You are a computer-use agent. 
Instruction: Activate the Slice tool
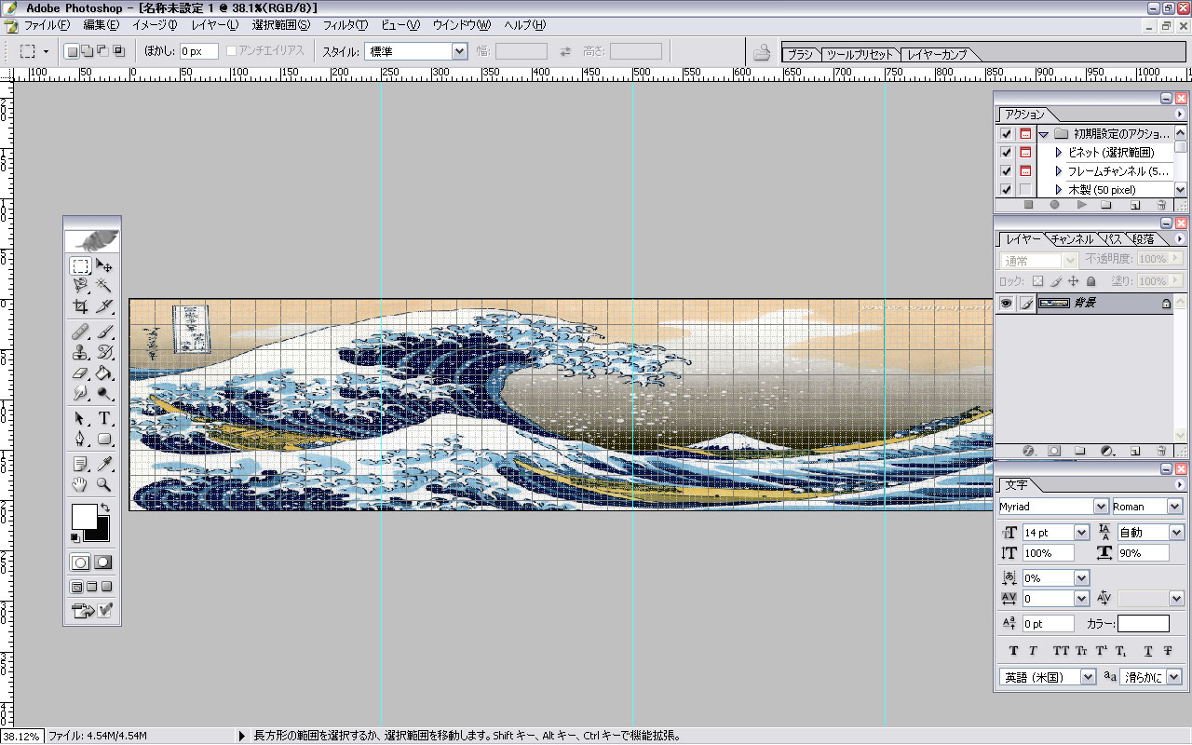[104, 305]
